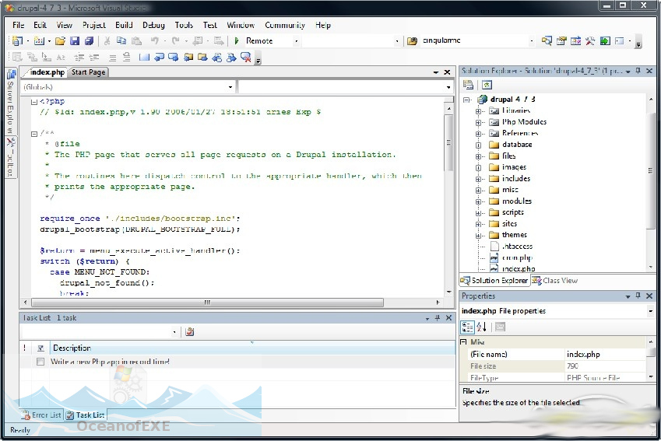Open the Find combo box dropdown arrow

pyautogui.click(x=532, y=41)
